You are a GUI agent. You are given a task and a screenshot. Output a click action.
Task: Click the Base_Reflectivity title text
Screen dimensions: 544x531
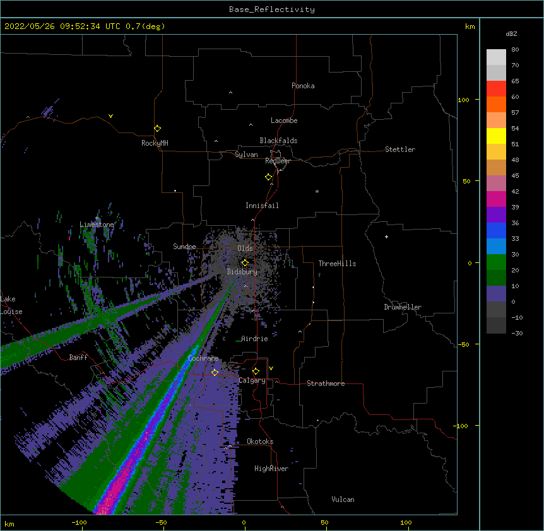[x=272, y=9]
